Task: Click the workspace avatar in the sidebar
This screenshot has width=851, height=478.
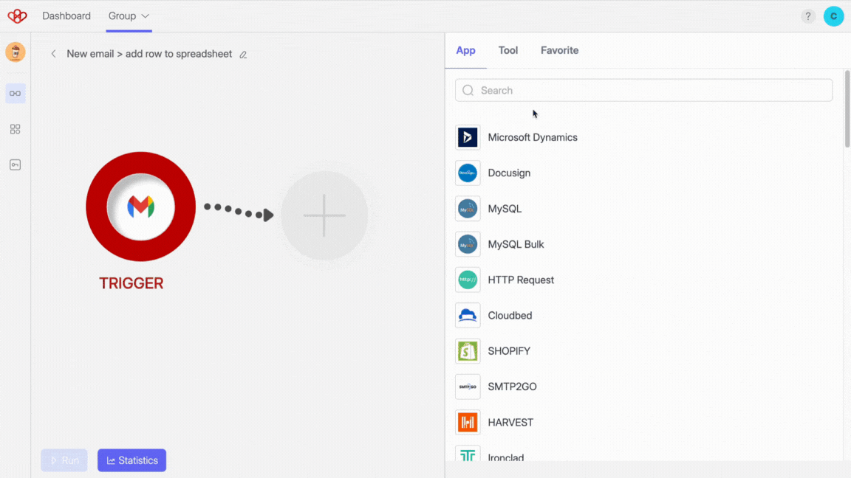Action: click(x=16, y=52)
